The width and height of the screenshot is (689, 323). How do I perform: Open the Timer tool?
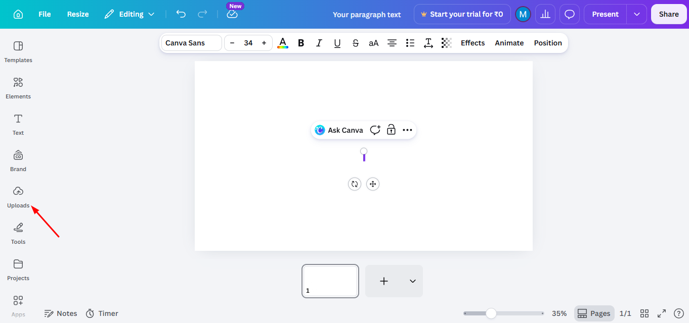coord(102,313)
